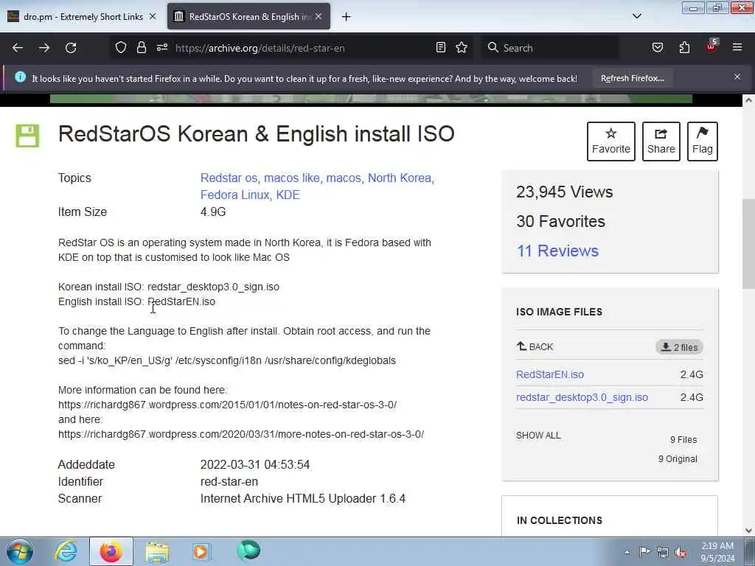755x566 pixels.
Task: Open the Fedora Linux topic link
Action: coord(234,195)
